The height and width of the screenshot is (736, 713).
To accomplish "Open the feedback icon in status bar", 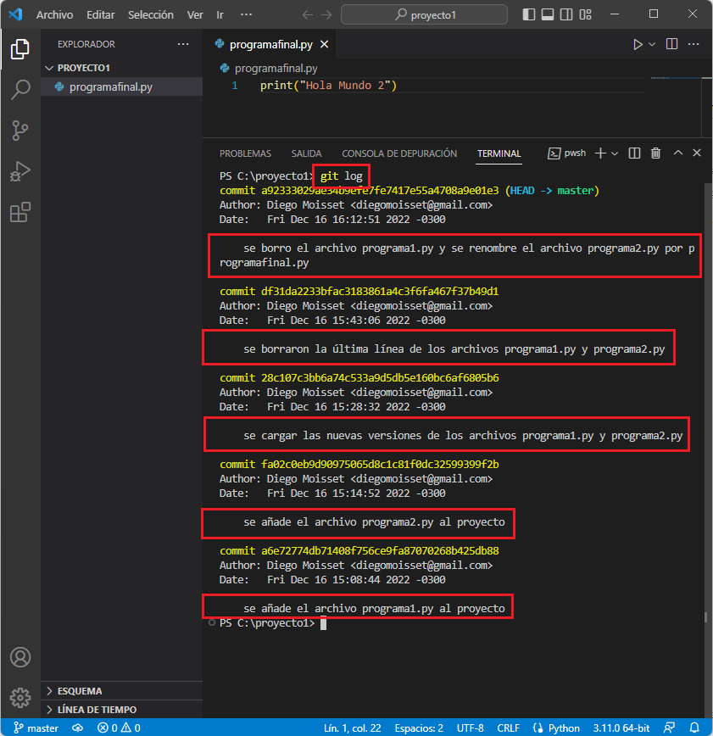I will pos(670,728).
